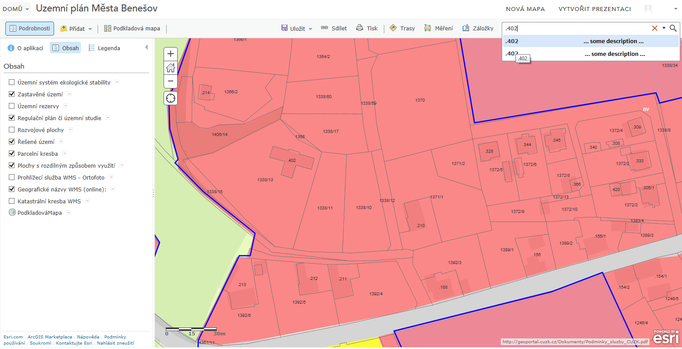Click the find my location icon

point(171,98)
